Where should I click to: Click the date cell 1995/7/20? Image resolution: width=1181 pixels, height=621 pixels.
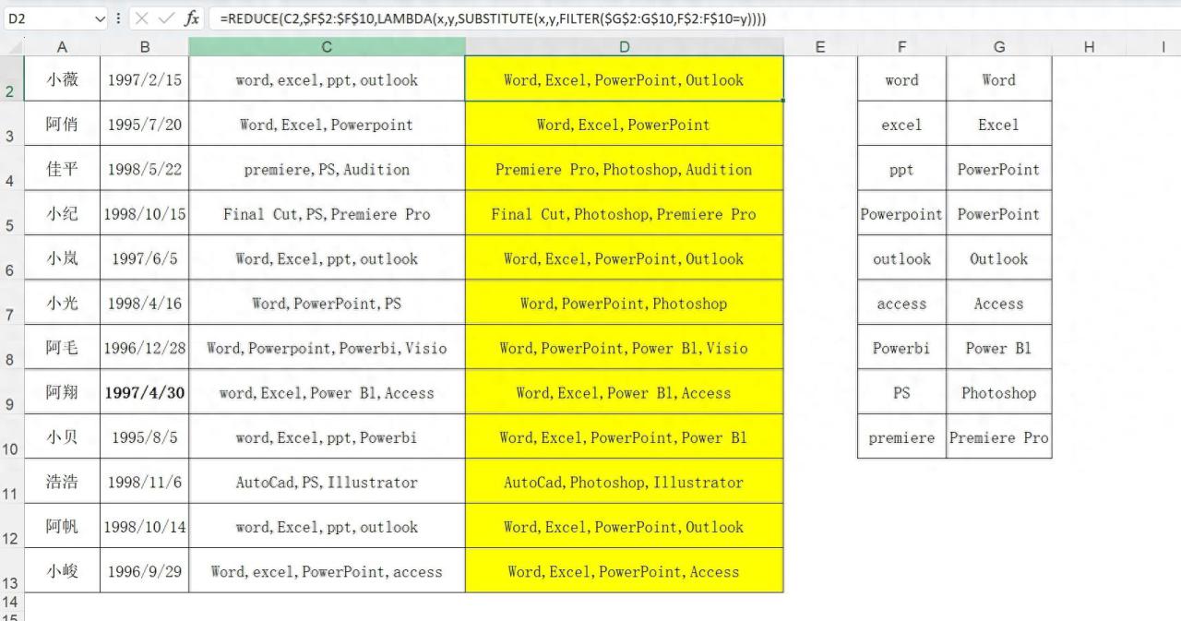click(145, 125)
